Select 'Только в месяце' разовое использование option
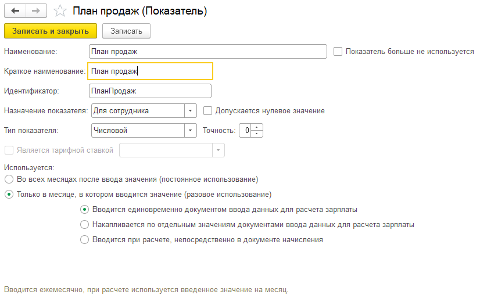Screen dimensions: 480x302 [9, 195]
